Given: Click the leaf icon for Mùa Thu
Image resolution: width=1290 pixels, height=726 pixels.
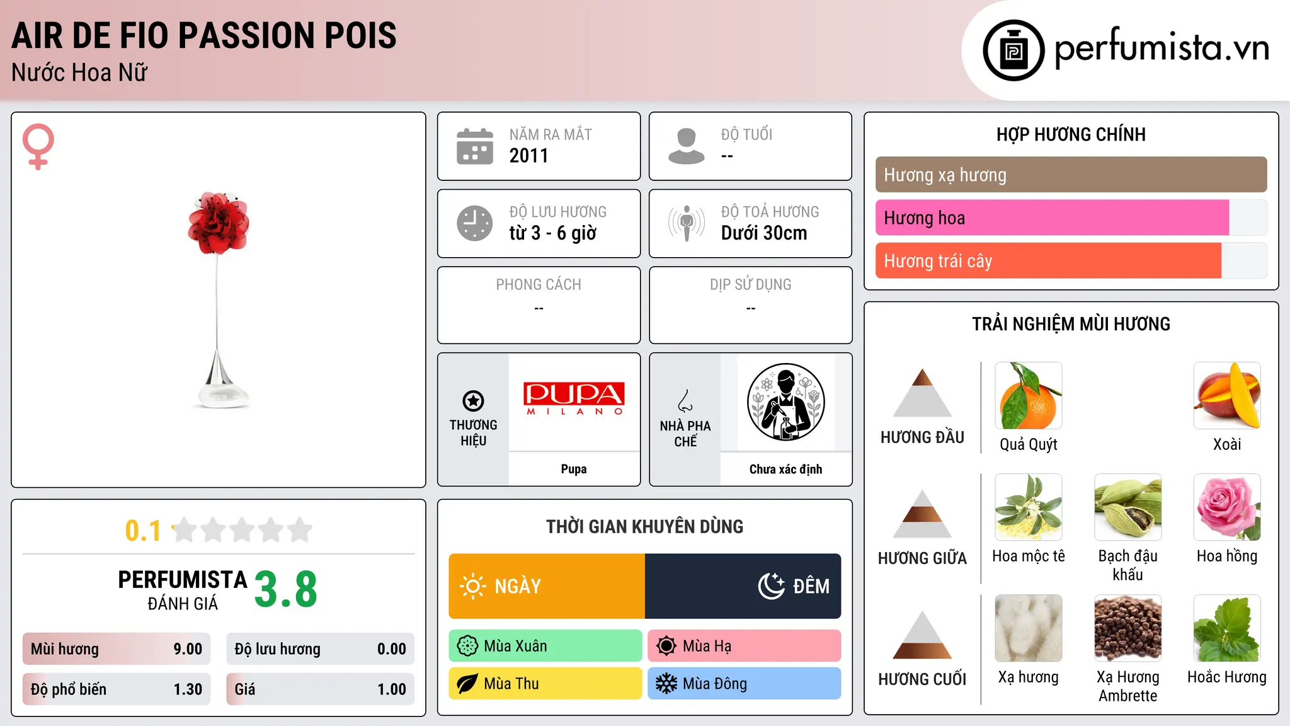Looking at the screenshot, I should pyautogui.click(x=467, y=684).
